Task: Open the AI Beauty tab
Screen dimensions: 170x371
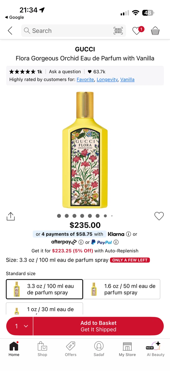Action: (156, 349)
